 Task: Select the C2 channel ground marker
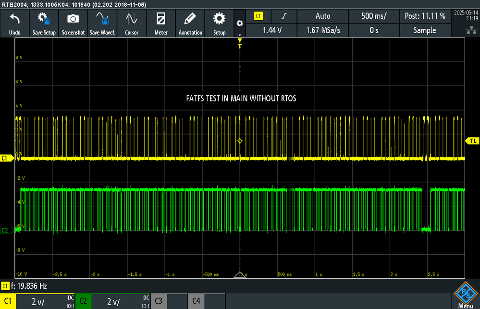tap(7, 230)
